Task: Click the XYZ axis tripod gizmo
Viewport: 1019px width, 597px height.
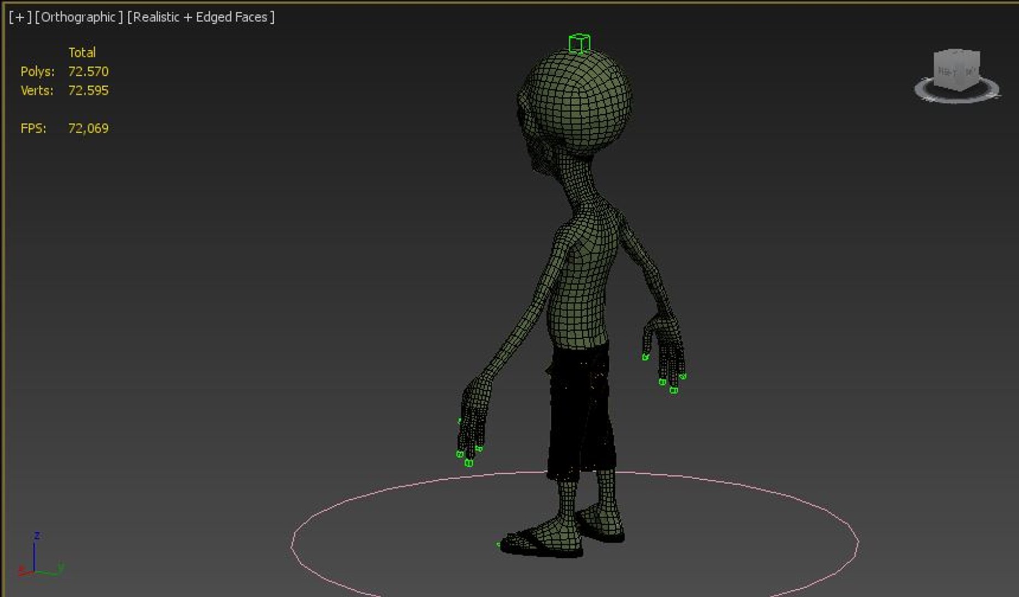Action: pos(40,554)
